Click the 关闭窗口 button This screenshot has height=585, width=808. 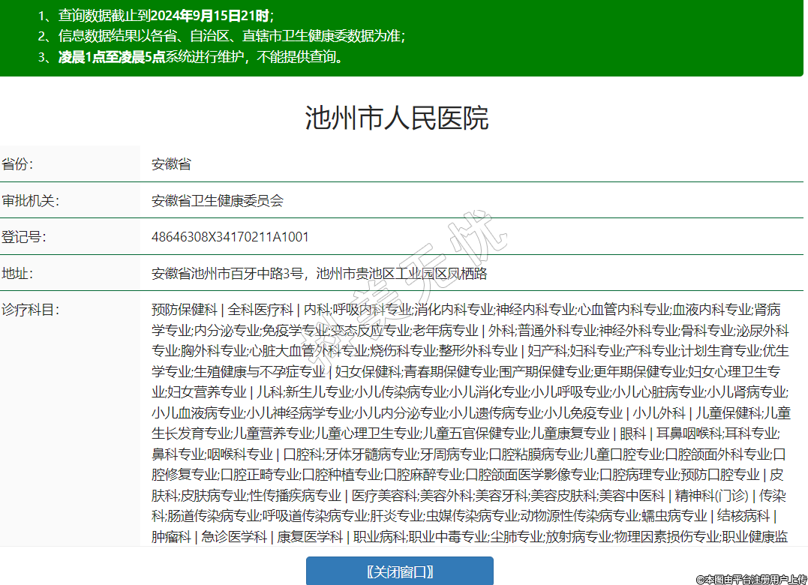click(399, 571)
